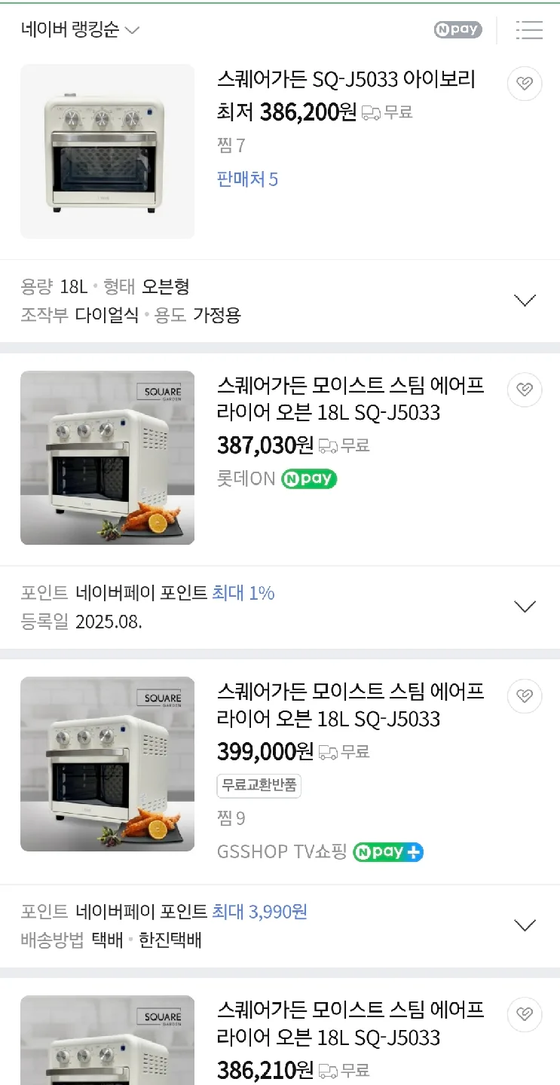The image size is (560, 1085).
Task: Tap the 무료교환반품 badge
Action: (x=259, y=786)
